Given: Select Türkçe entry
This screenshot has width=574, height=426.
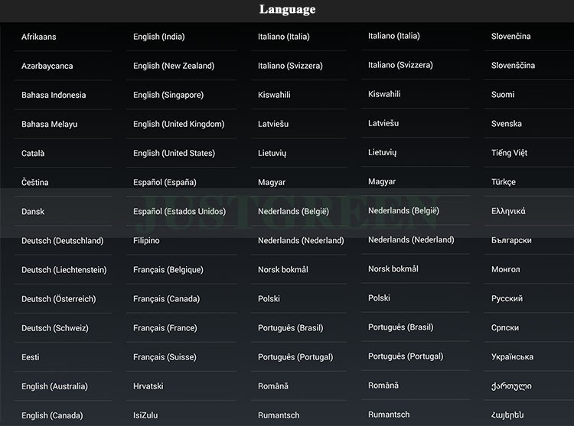Looking at the screenshot, I should pos(504,182).
